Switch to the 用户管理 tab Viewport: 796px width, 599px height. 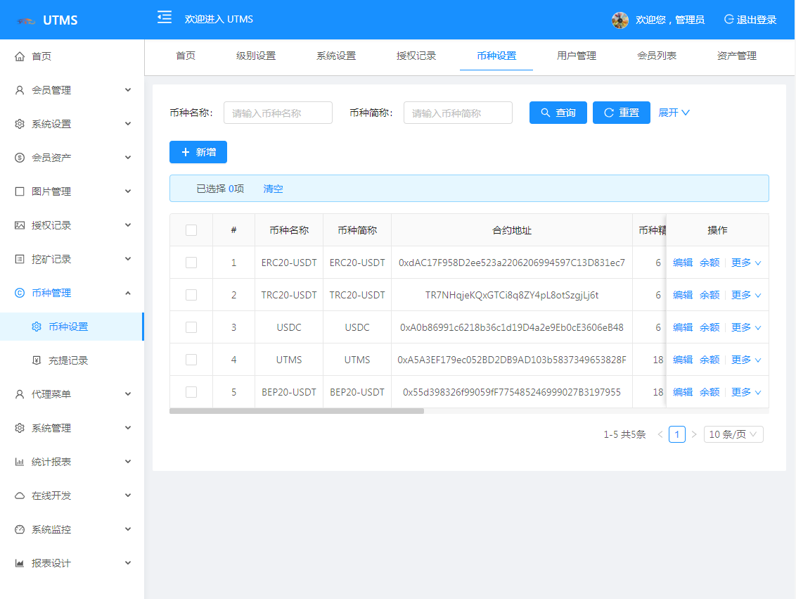(x=576, y=56)
